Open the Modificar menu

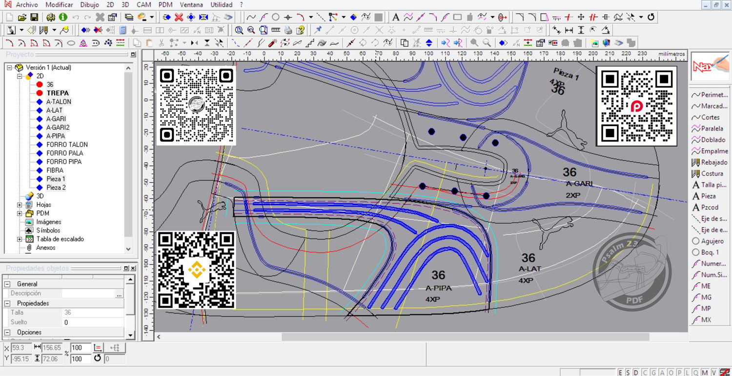59,4
